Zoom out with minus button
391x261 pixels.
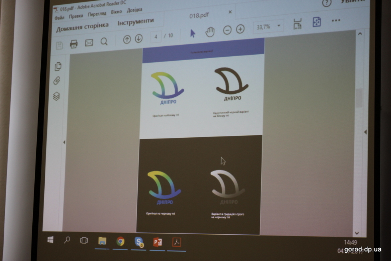227,30
